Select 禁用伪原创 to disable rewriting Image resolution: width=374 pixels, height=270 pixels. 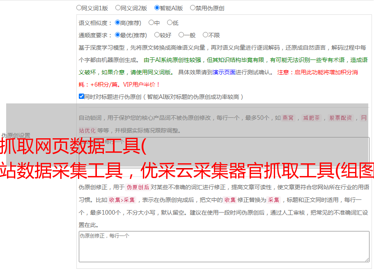pos(193,8)
